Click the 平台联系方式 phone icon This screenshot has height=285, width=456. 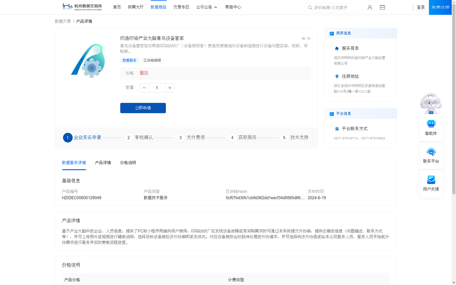pyautogui.click(x=337, y=129)
